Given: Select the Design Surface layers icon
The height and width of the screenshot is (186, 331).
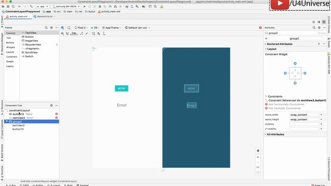Looking at the screenshot, I should tap(63, 27).
